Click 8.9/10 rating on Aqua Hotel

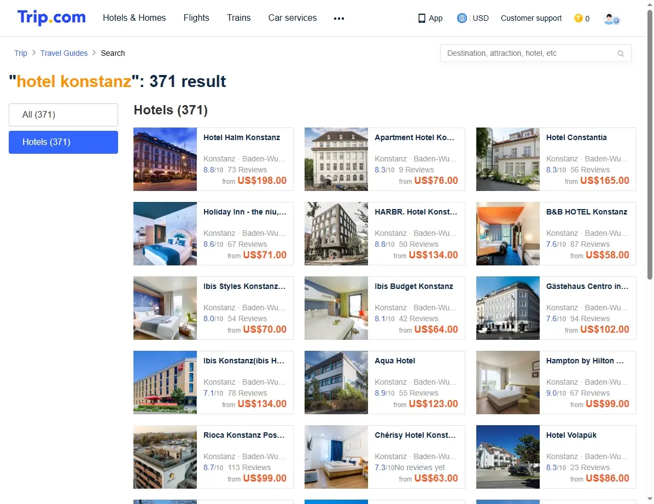(x=384, y=393)
